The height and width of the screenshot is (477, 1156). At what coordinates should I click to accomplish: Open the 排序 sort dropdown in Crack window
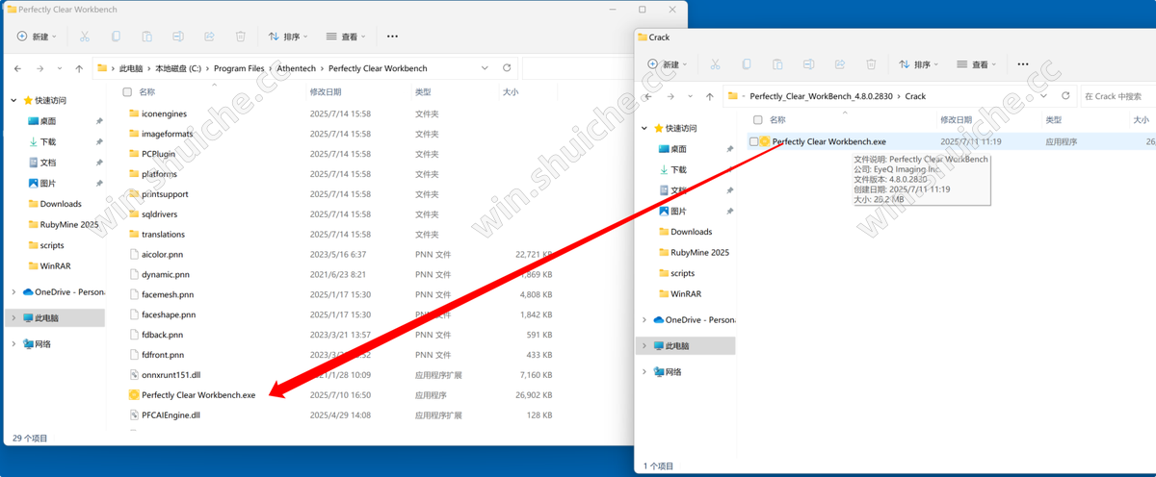[x=918, y=64]
